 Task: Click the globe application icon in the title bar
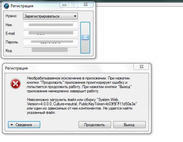pyautogui.click(x=6, y=6)
